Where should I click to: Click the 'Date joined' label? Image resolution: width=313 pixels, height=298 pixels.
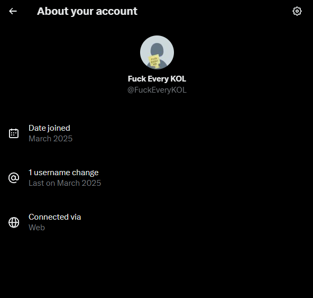tap(49, 128)
